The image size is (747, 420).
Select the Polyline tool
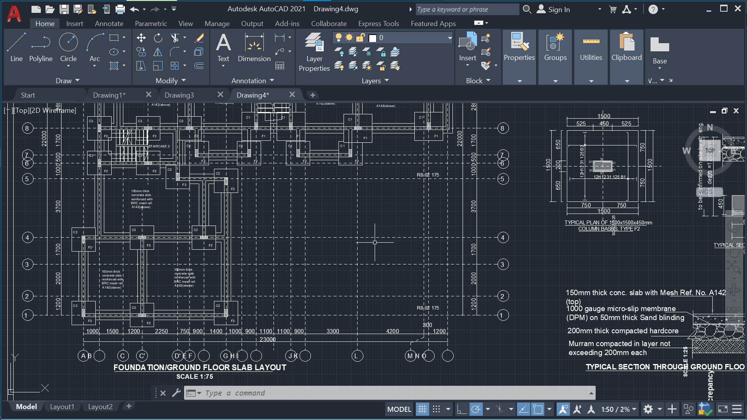[40, 48]
